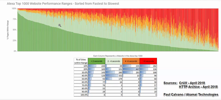Click the cell with value 226
Screen dimensions: 221x100
(148, 69)
